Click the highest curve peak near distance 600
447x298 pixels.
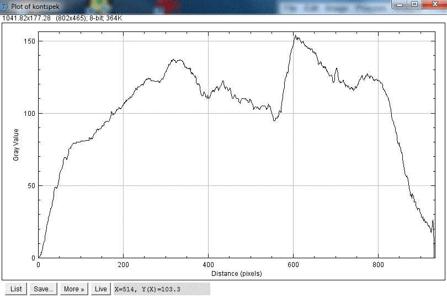pyautogui.click(x=295, y=36)
